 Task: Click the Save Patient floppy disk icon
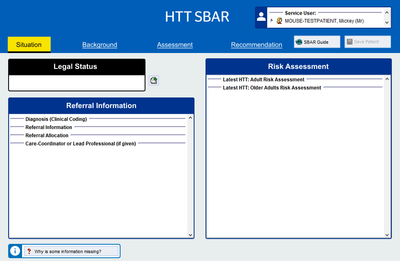coord(349,42)
